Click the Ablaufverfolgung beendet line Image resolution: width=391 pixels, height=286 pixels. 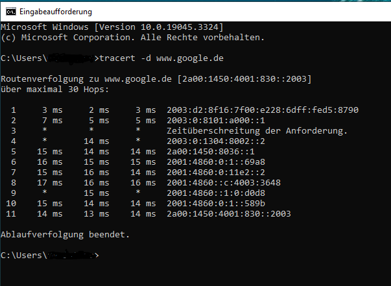pyautogui.click(x=65, y=235)
